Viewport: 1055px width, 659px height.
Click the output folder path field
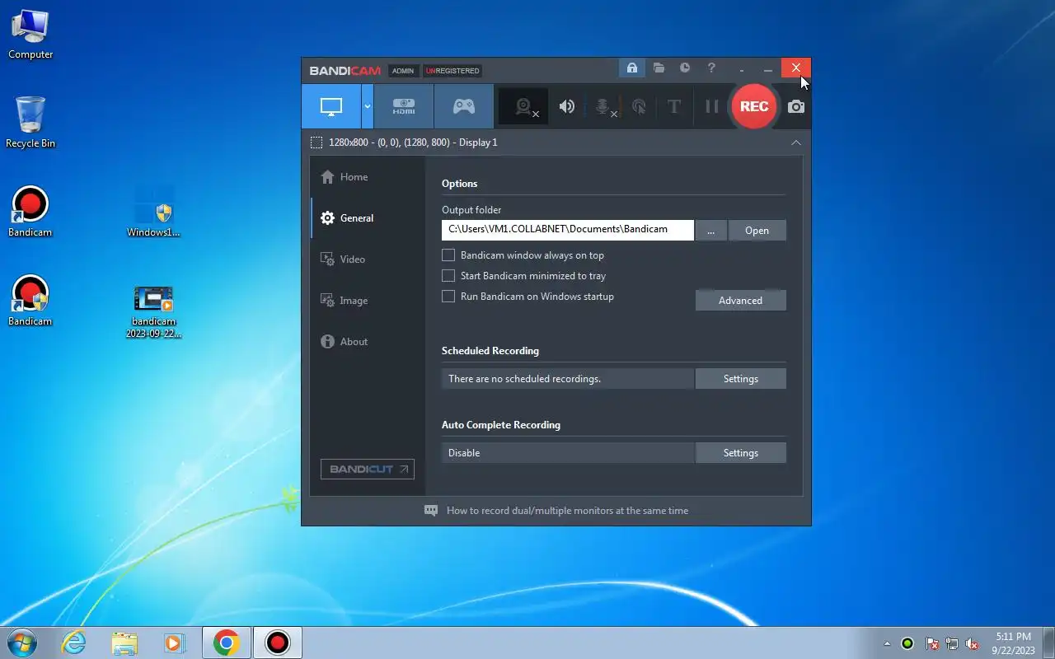pos(568,230)
